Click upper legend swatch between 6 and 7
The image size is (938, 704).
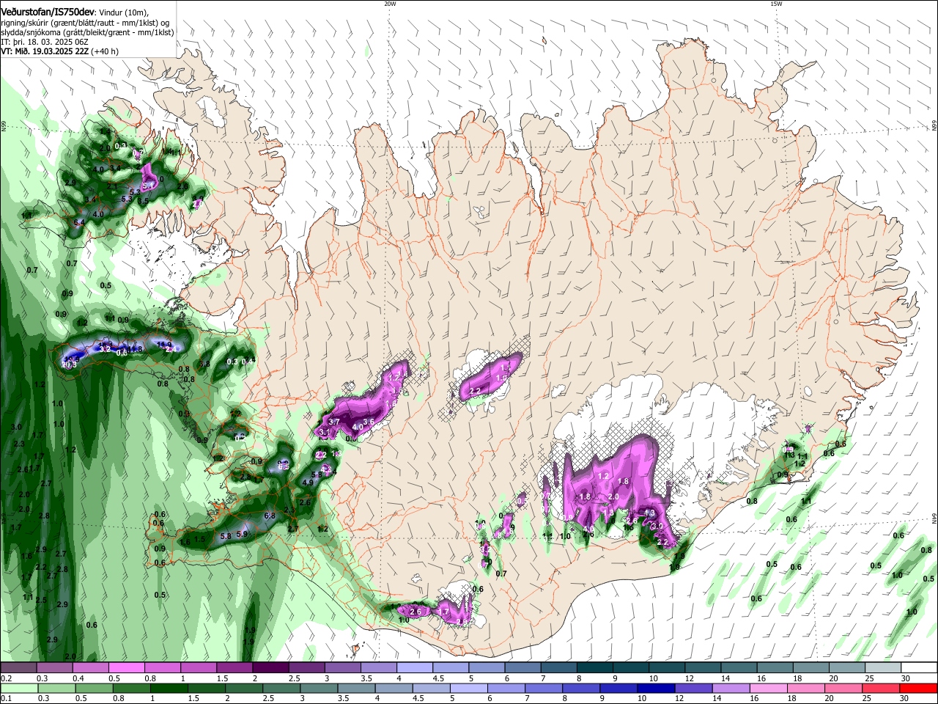[x=522, y=667]
